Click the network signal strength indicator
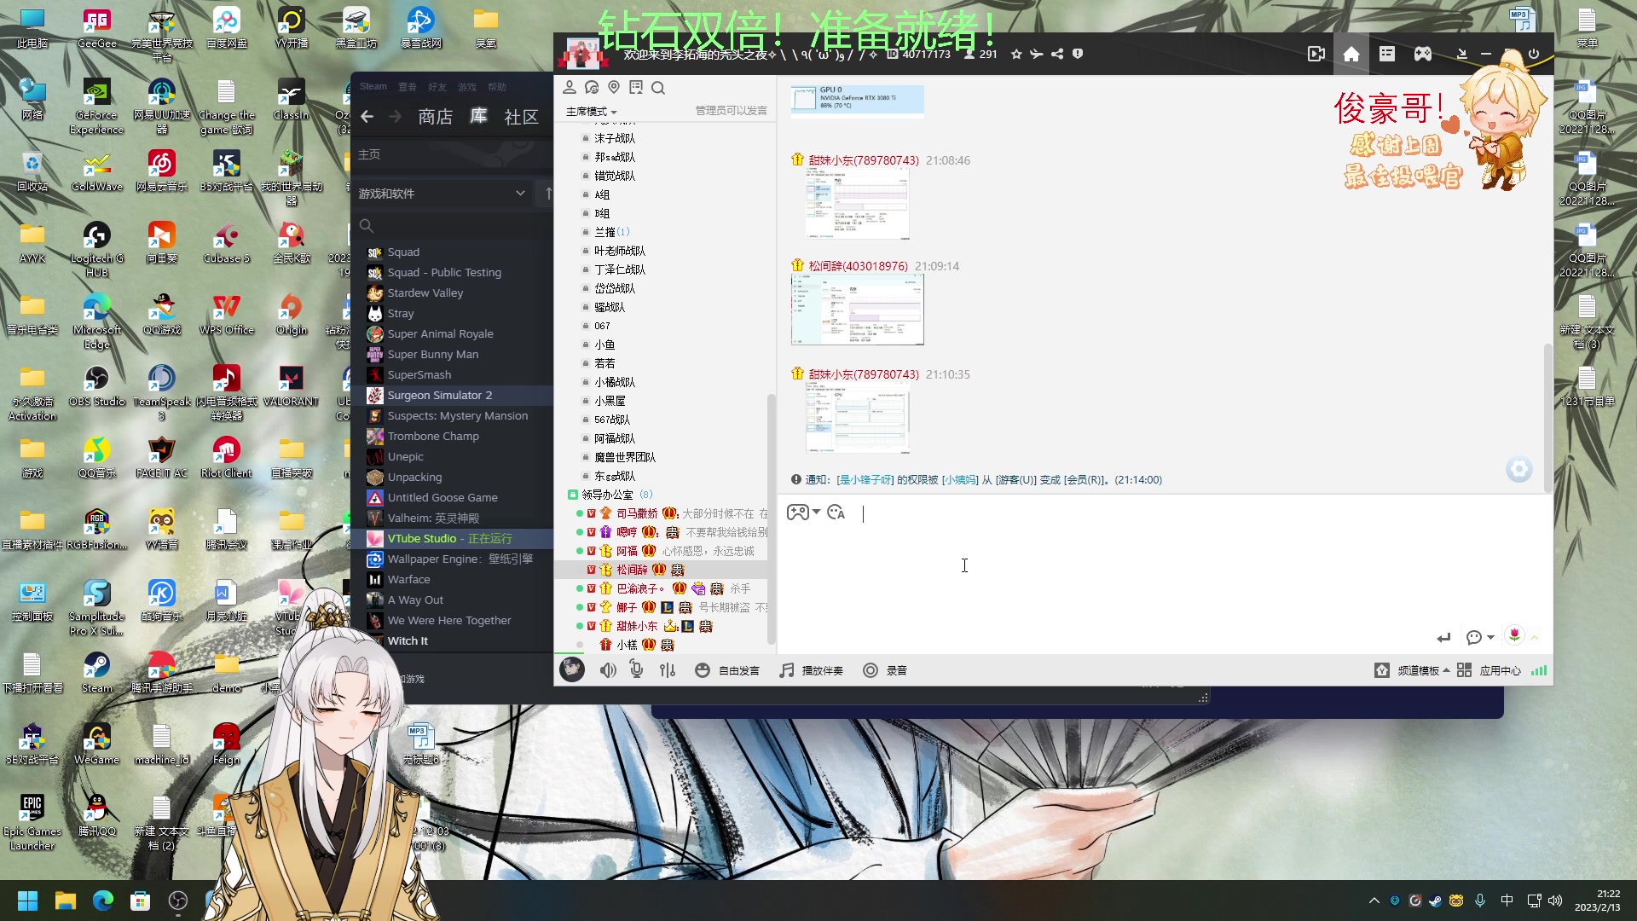 click(x=1539, y=671)
